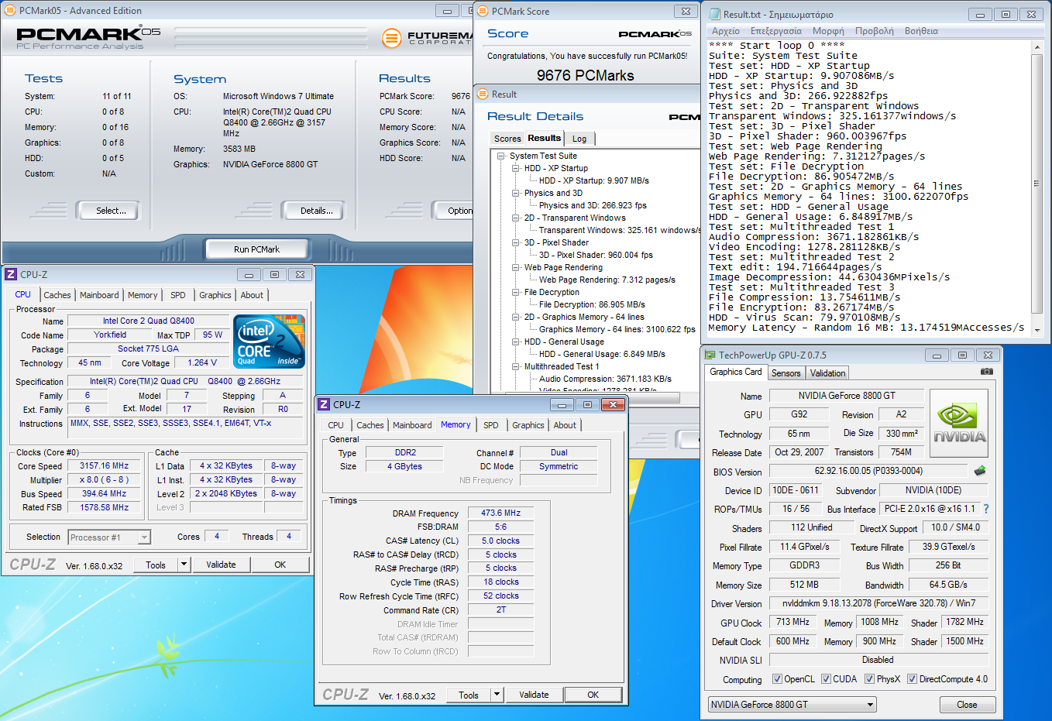Viewport: 1052px width, 721px height.
Task: Click the Run PCMark button
Action: [256, 249]
